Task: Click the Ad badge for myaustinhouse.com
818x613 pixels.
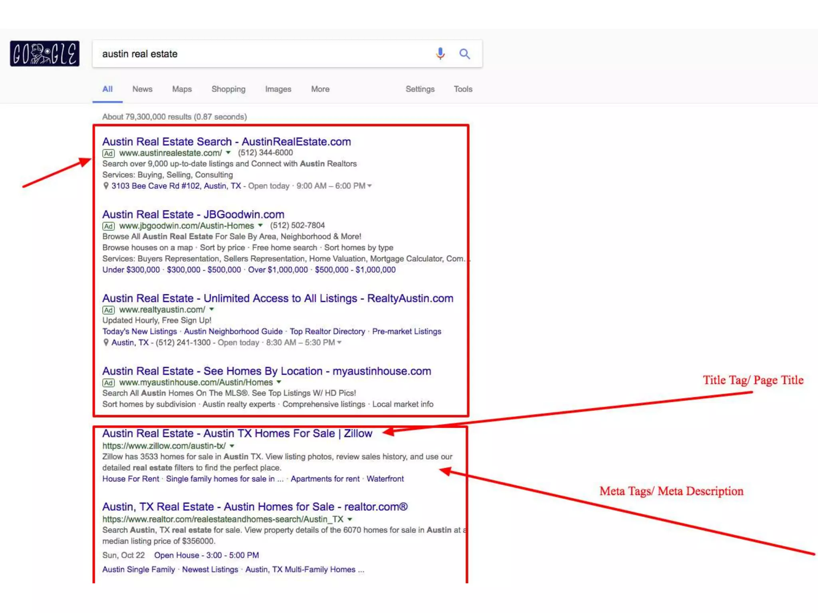Action: pyautogui.click(x=108, y=383)
